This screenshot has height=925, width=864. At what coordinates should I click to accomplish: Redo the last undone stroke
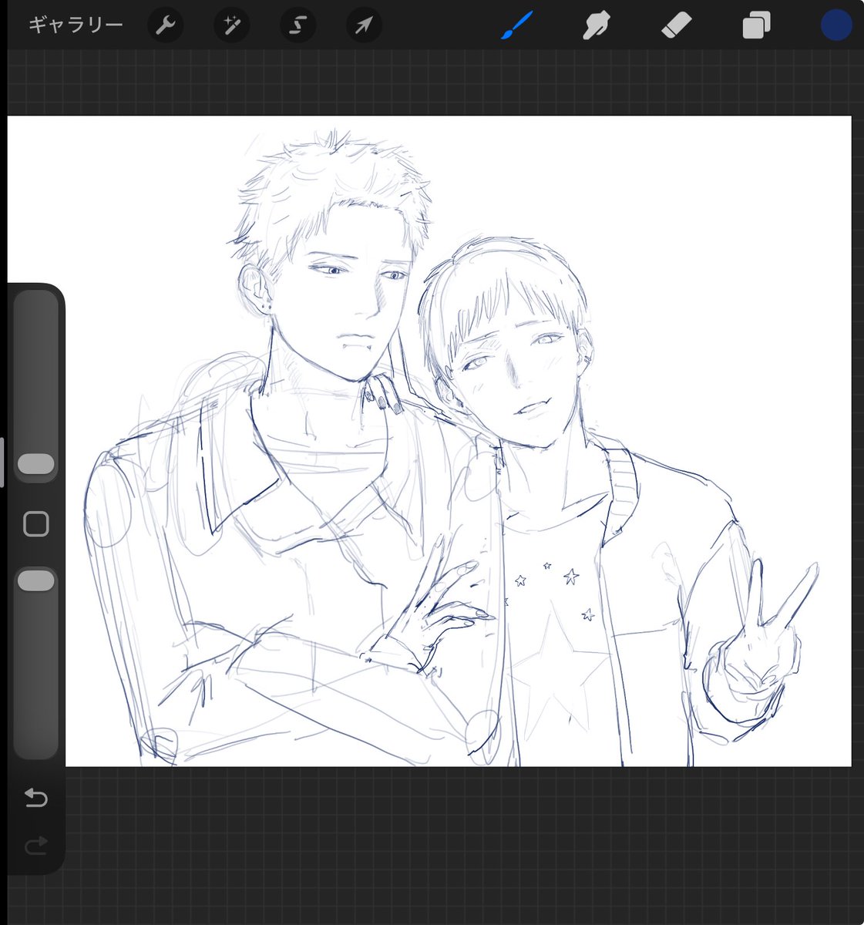coord(36,846)
